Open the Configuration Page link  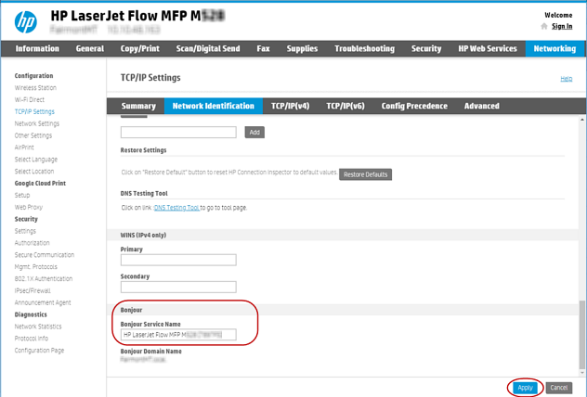39,351
